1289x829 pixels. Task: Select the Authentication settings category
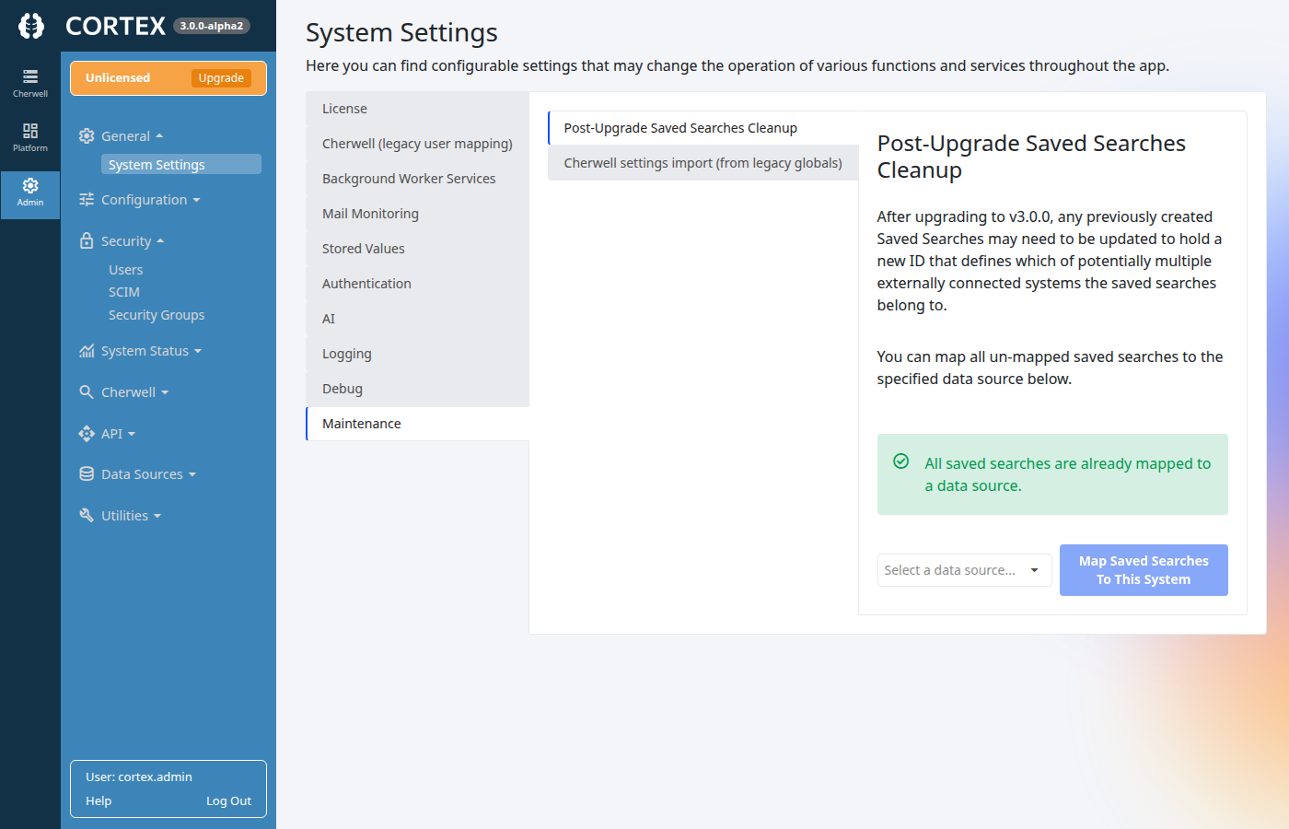click(366, 283)
